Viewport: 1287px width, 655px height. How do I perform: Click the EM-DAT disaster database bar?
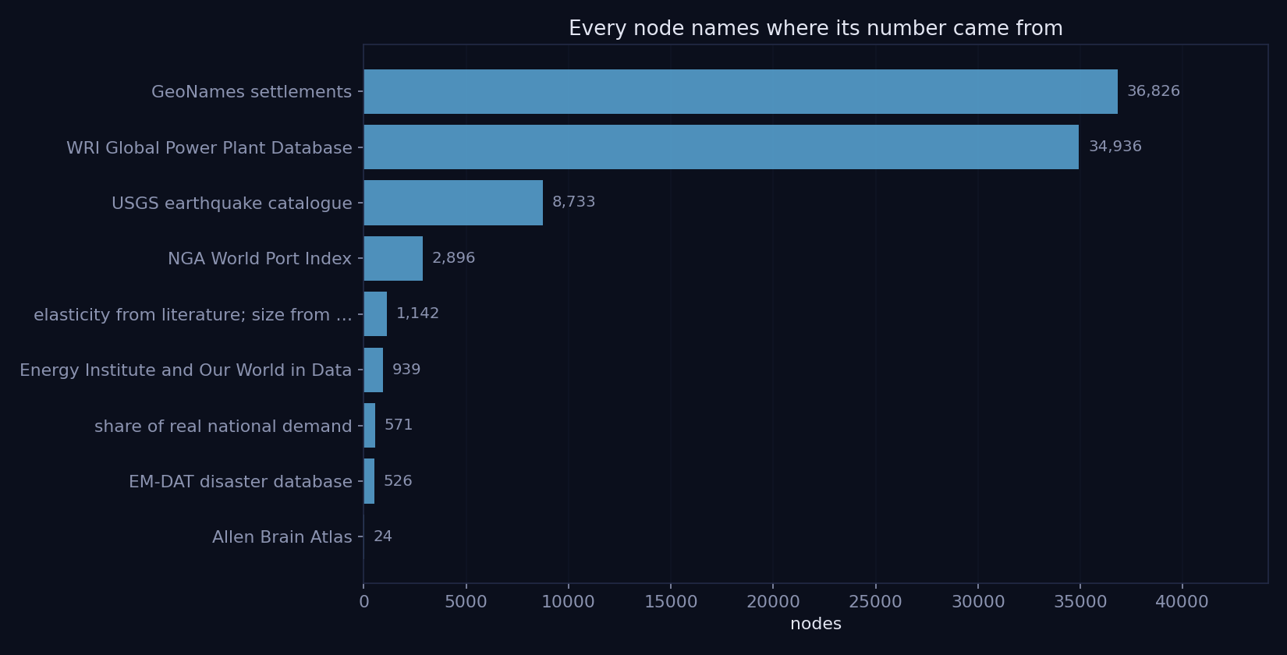pos(369,481)
